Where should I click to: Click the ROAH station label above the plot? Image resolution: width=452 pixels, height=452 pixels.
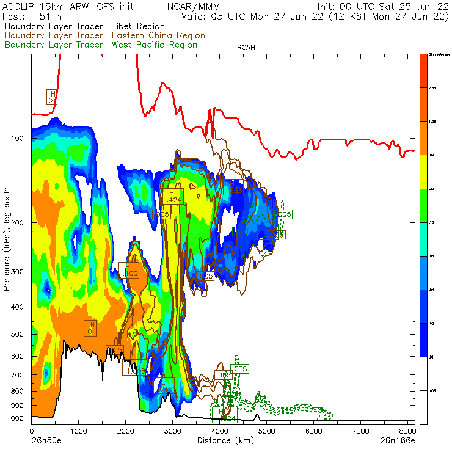coord(246,48)
